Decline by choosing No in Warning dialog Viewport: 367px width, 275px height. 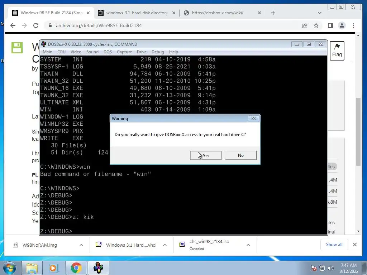(240, 155)
